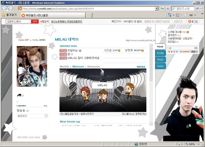Open 방명록 59/1973 link
The width and height of the screenshot is (205, 147).
click(134, 50)
